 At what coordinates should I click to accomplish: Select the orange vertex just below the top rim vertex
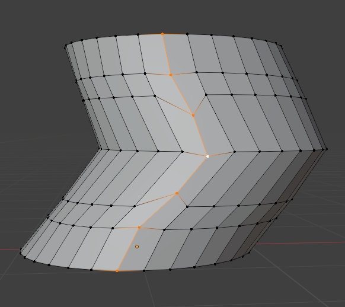point(171,75)
